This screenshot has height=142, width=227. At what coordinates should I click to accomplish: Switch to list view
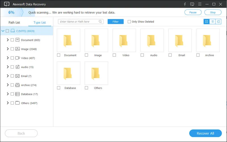[x=212, y=22]
